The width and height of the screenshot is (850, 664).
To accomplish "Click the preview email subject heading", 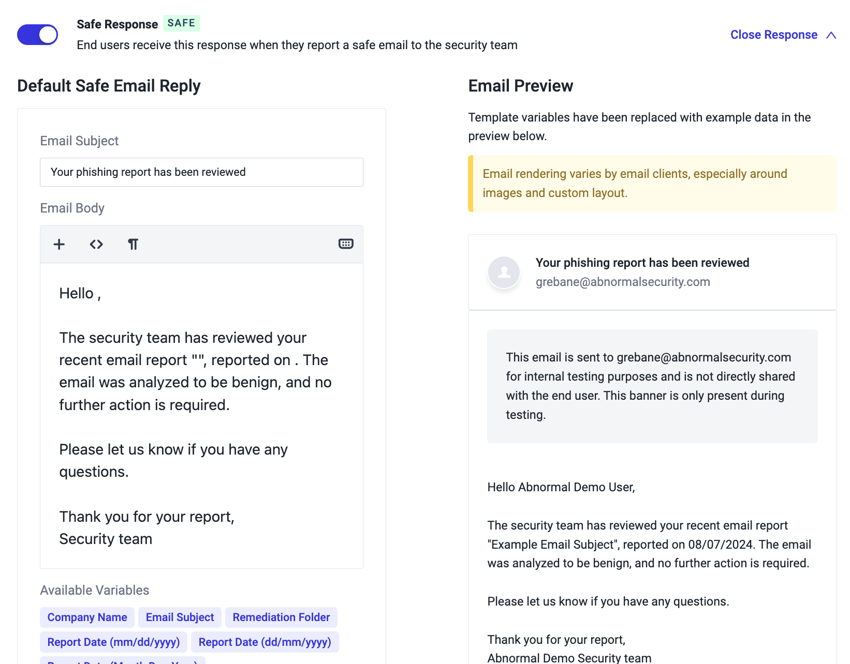I will 642,263.
